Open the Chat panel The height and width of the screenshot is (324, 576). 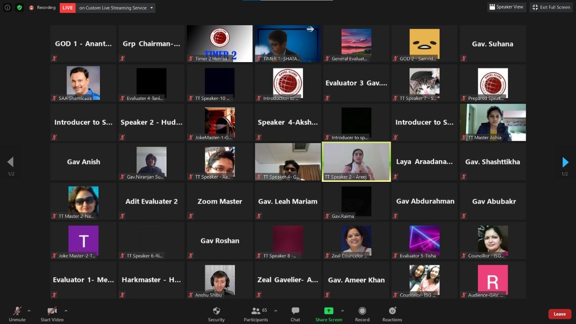(x=295, y=314)
